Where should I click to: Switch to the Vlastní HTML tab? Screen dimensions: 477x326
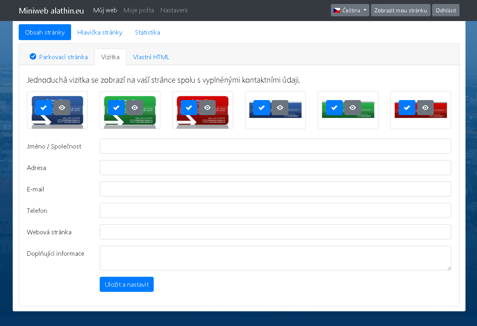(x=151, y=57)
